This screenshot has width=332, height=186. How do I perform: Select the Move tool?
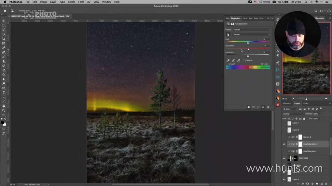pyautogui.click(x=4, y=21)
